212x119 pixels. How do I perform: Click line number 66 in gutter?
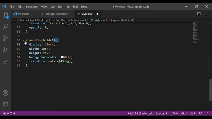pyautogui.click(x=19, y=65)
